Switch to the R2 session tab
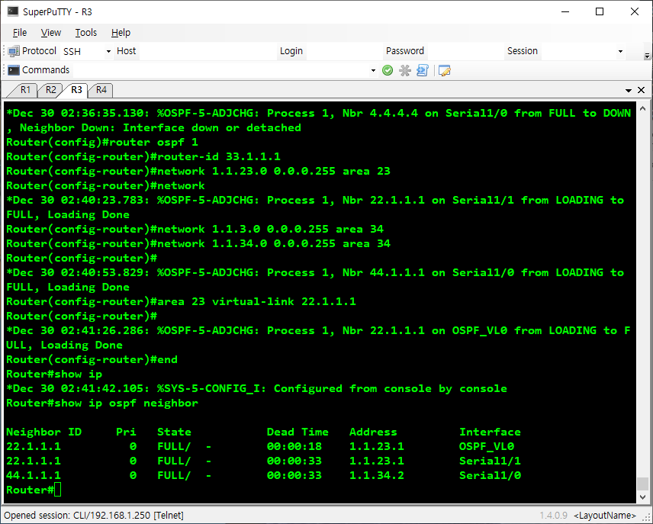The image size is (653, 524). pos(50,90)
